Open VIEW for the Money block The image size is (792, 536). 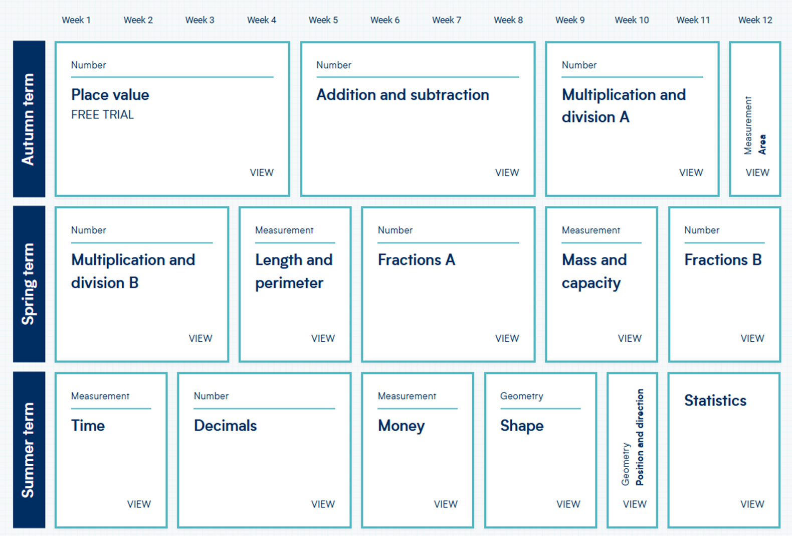point(446,504)
